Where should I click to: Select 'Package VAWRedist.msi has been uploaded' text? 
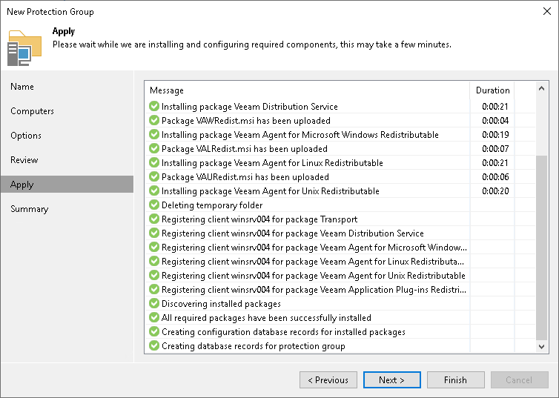(246, 121)
